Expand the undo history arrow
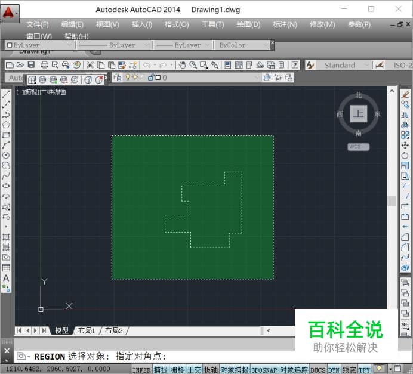413x374 pixels. (155, 65)
